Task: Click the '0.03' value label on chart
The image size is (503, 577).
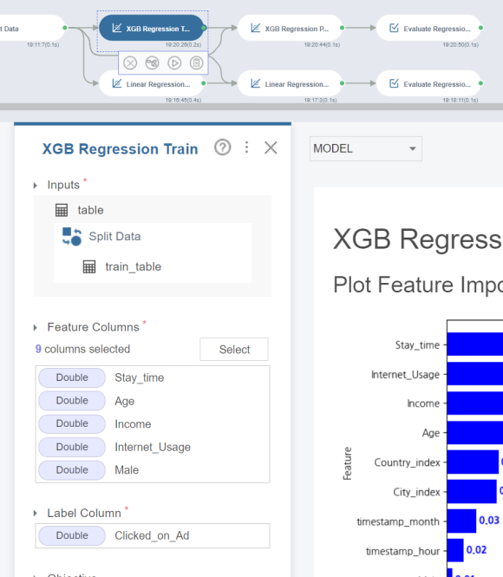Action: click(489, 521)
